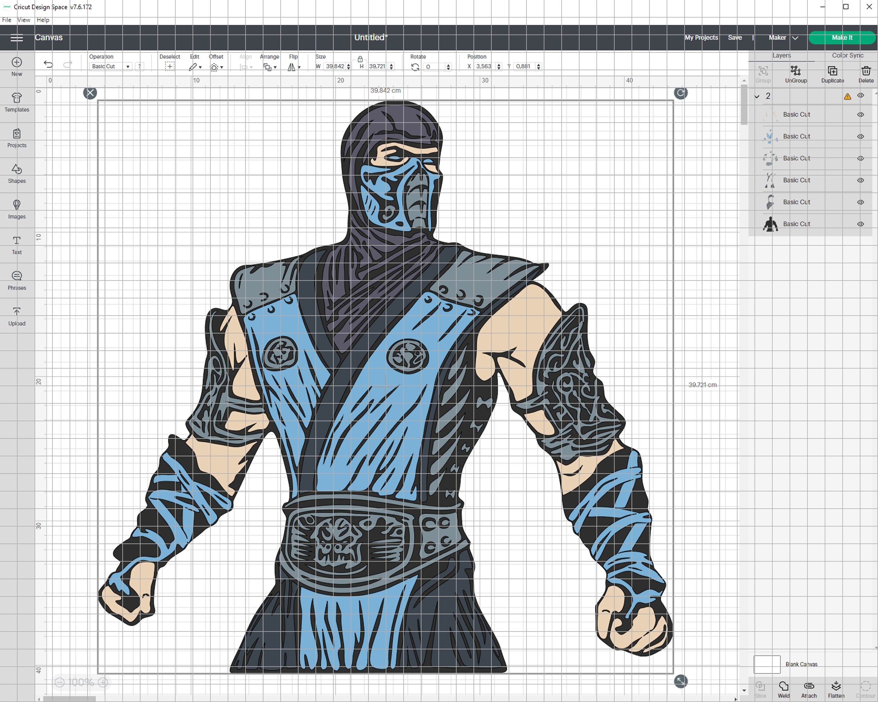The image size is (878, 702).
Task: Click the Make It button
Action: coord(841,37)
